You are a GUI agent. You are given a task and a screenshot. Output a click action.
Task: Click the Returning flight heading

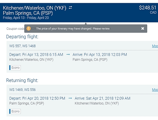point(22,80)
